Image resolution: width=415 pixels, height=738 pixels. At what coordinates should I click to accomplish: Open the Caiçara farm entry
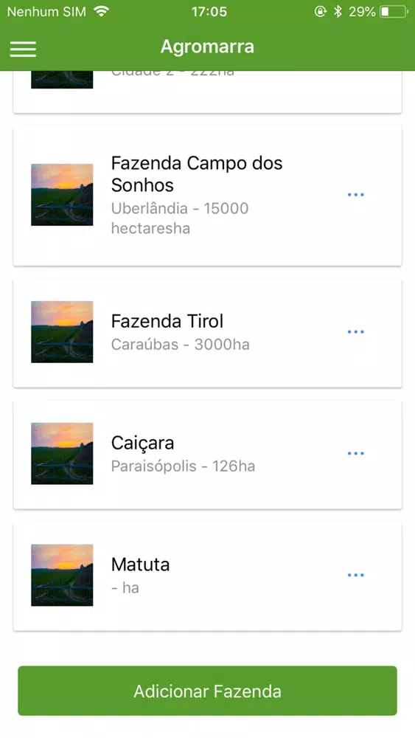point(207,455)
